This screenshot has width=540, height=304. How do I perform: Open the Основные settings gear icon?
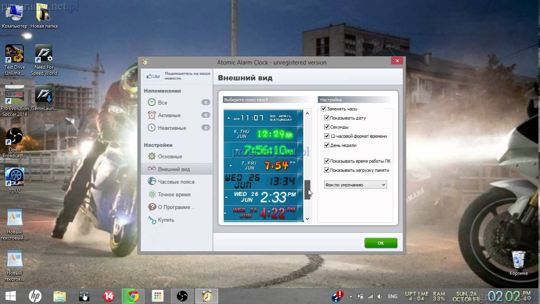tap(152, 156)
